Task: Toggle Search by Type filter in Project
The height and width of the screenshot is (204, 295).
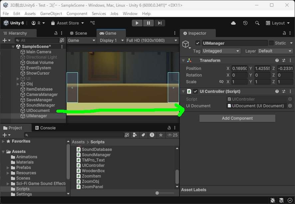Action: click(135, 135)
